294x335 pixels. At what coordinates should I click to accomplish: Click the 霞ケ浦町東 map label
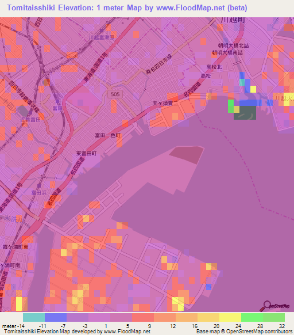pyautogui.click(x=16, y=247)
